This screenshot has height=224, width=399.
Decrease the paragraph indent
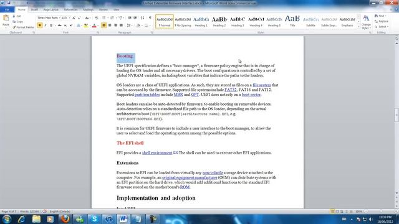point(130,18)
